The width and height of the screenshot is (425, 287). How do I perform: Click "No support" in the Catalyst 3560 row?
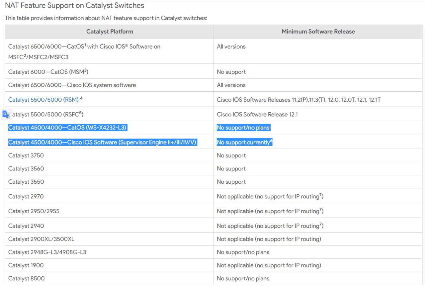click(x=231, y=169)
